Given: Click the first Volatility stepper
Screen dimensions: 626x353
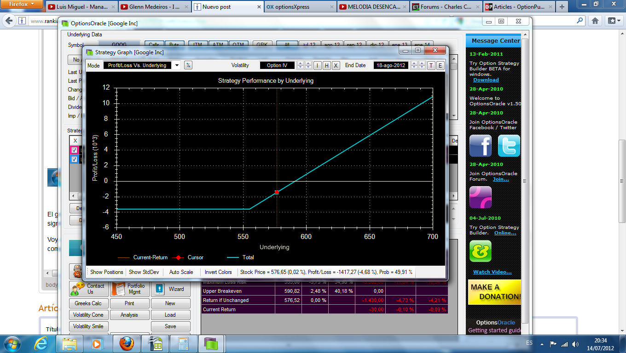Looking at the screenshot, I should [x=300, y=65].
